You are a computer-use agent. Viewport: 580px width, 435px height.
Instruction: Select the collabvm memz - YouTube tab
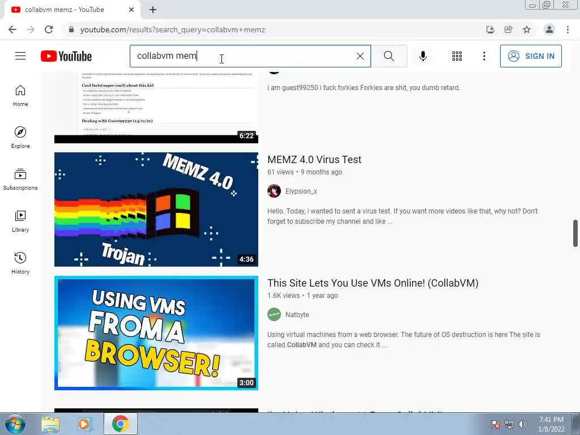[72, 10]
